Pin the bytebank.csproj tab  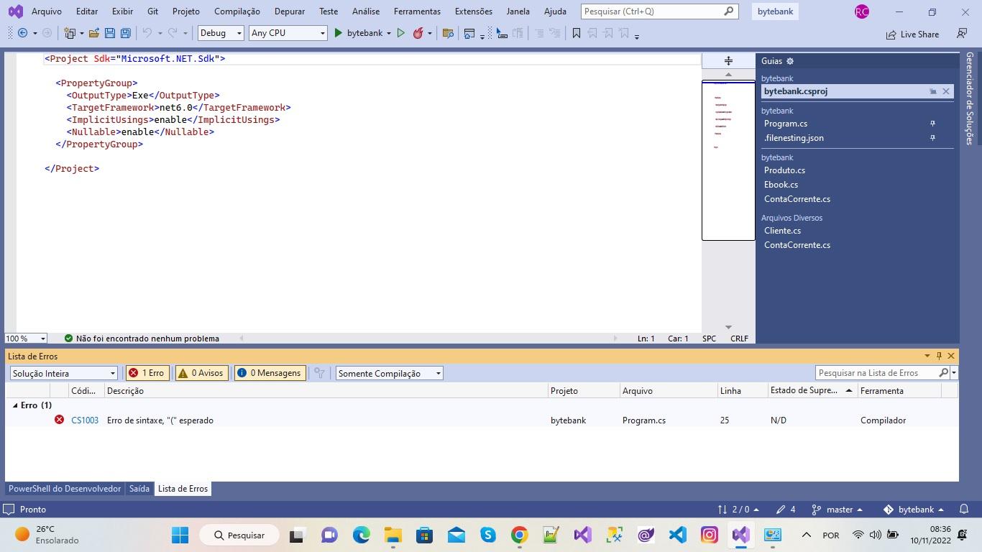coord(933,91)
